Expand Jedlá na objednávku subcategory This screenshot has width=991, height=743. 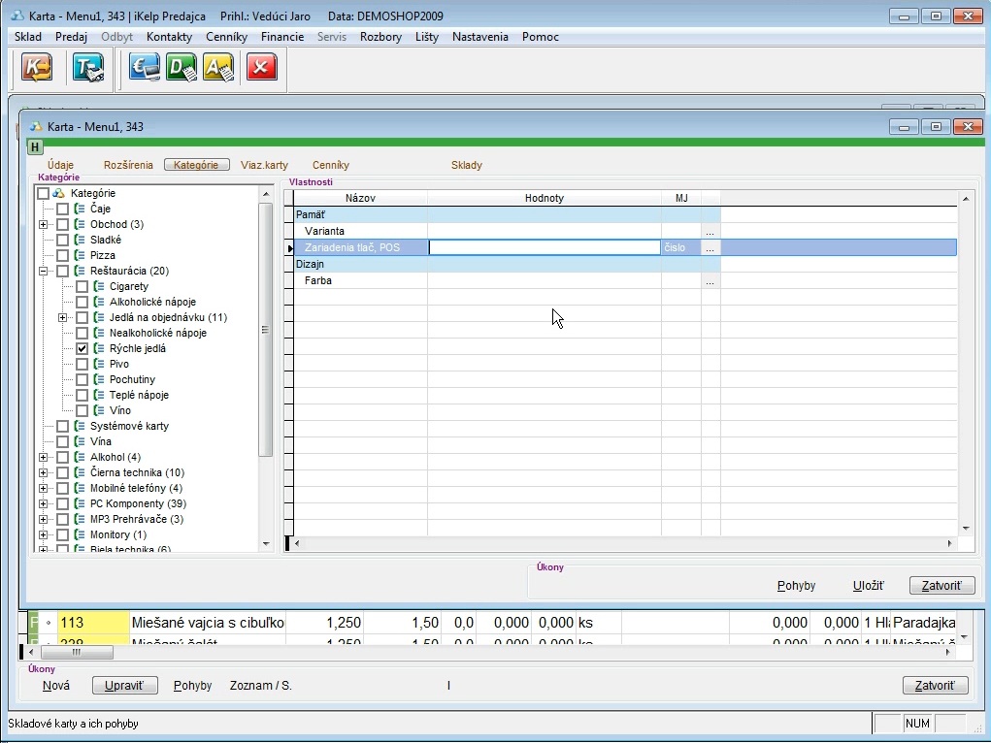point(63,318)
